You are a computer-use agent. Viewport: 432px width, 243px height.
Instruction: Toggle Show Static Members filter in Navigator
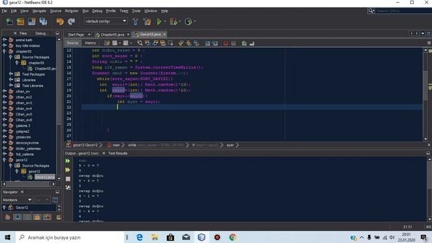click(x=27, y=217)
